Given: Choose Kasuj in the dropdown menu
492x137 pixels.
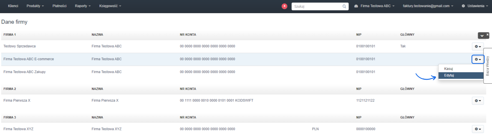Looking at the screenshot, I should [x=448, y=69].
